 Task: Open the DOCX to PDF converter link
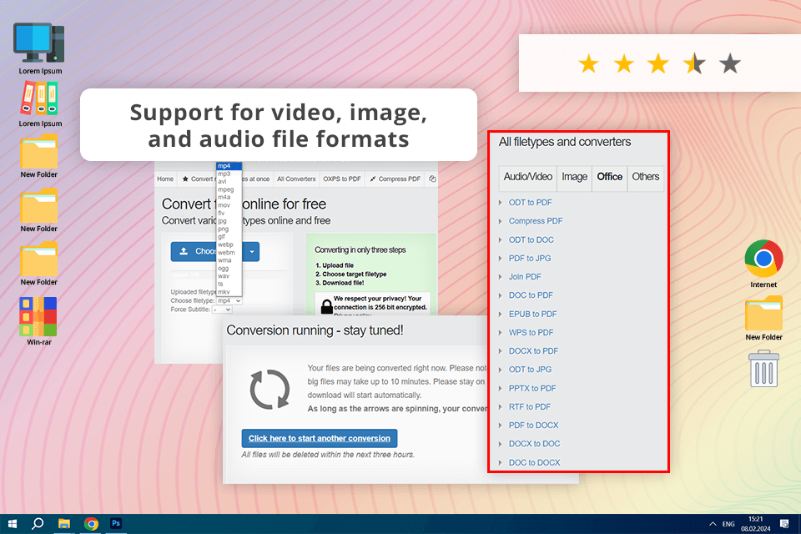click(x=533, y=350)
